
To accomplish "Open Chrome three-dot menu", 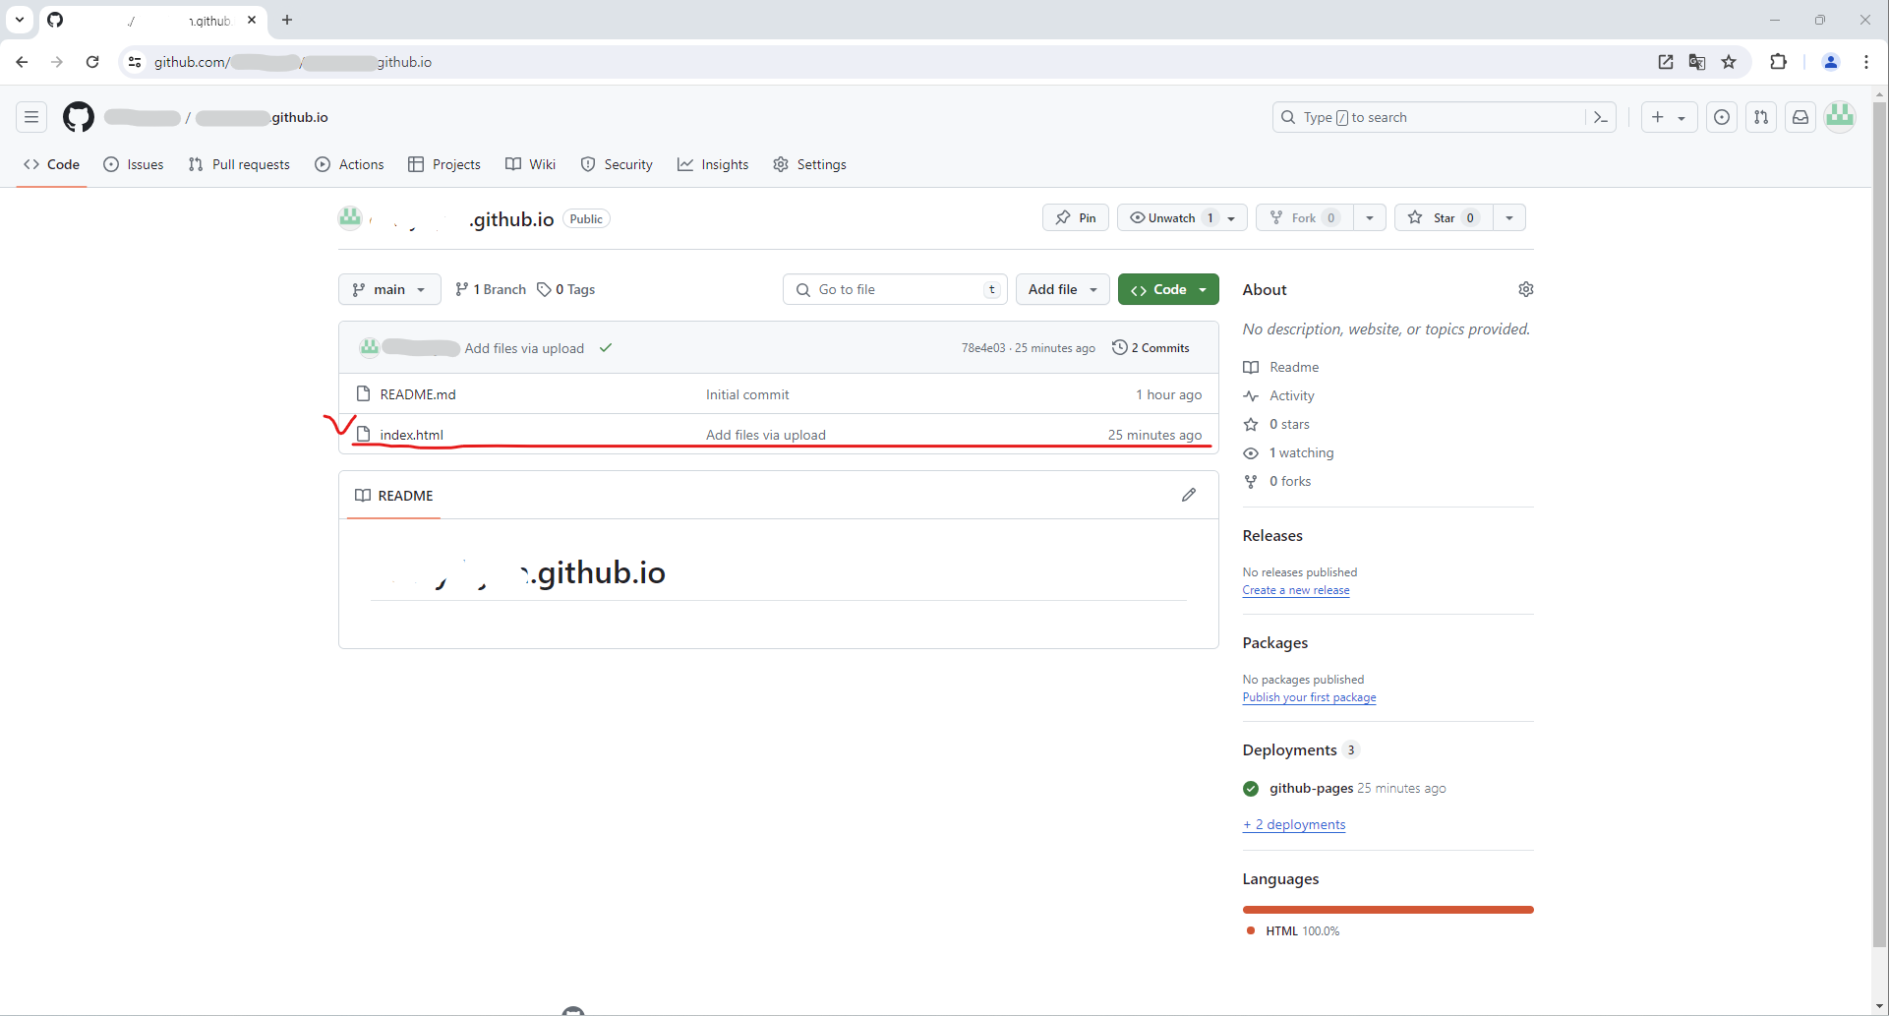I will click(x=1866, y=62).
